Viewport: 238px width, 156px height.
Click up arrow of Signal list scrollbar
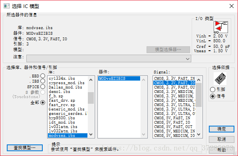[x=198, y=80]
